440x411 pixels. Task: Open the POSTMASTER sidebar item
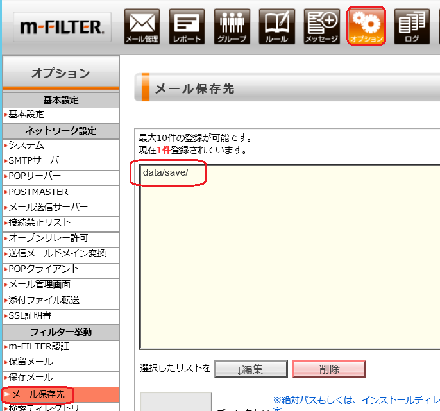tap(38, 192)
